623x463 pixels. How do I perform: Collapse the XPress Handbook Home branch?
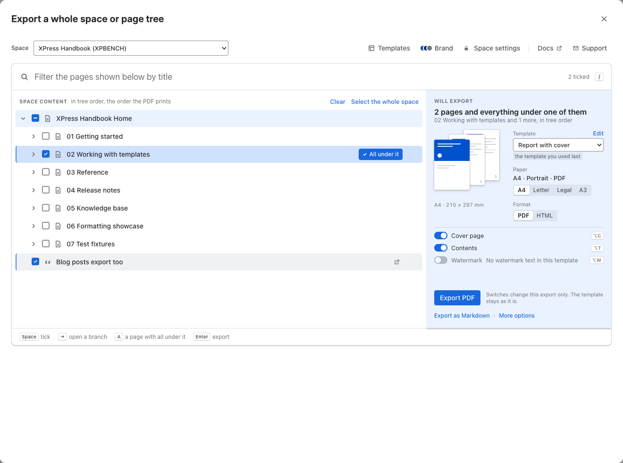[23, 118]
